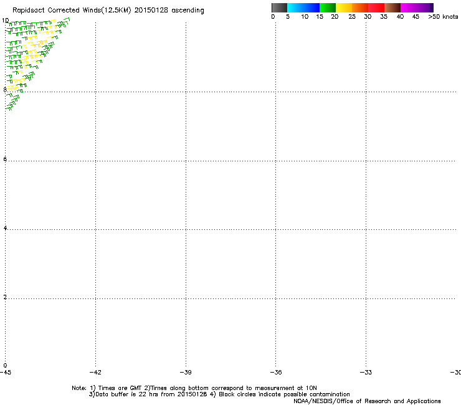Click the note 'Data buffer is 22 hrs'
Viewport: 461px width, 405px height.
(x=127, y=394)
